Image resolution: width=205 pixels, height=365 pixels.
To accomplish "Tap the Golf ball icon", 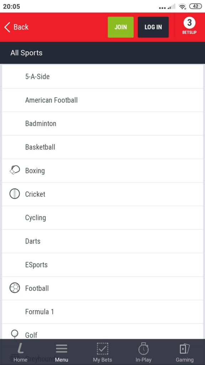I will pos(14,334).
